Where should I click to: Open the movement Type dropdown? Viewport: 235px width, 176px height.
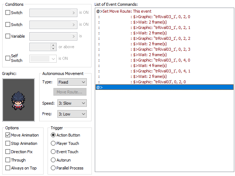coord(72,82)
